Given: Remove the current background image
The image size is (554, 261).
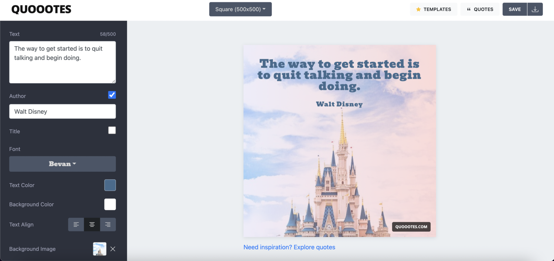Looking at the screenshot, I should tap(113, 249).
